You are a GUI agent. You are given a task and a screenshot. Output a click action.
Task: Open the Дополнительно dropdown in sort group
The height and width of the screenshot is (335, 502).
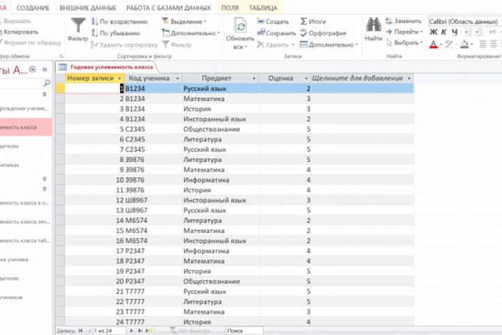[x=191, y=33]
